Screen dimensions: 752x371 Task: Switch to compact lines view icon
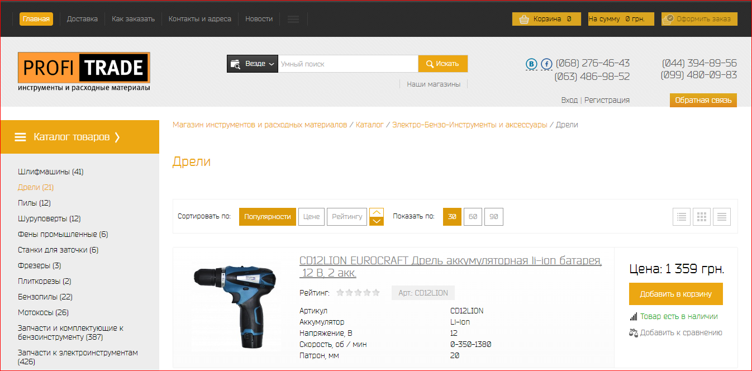(x=722, y=217)
